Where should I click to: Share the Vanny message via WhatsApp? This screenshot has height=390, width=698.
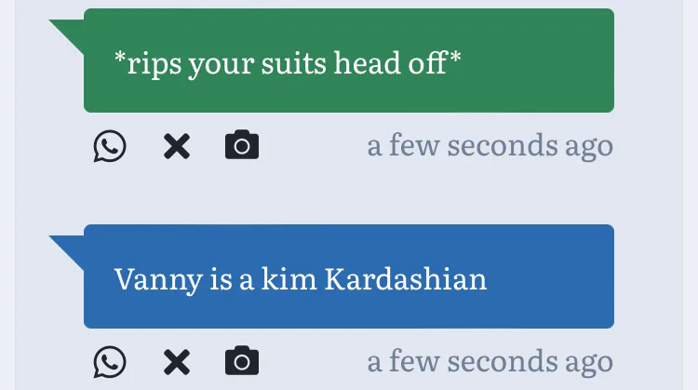pos(110,362)
